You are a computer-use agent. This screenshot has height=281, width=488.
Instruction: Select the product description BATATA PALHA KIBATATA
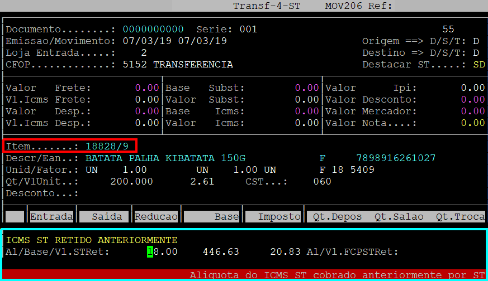[x=165, y=158]
